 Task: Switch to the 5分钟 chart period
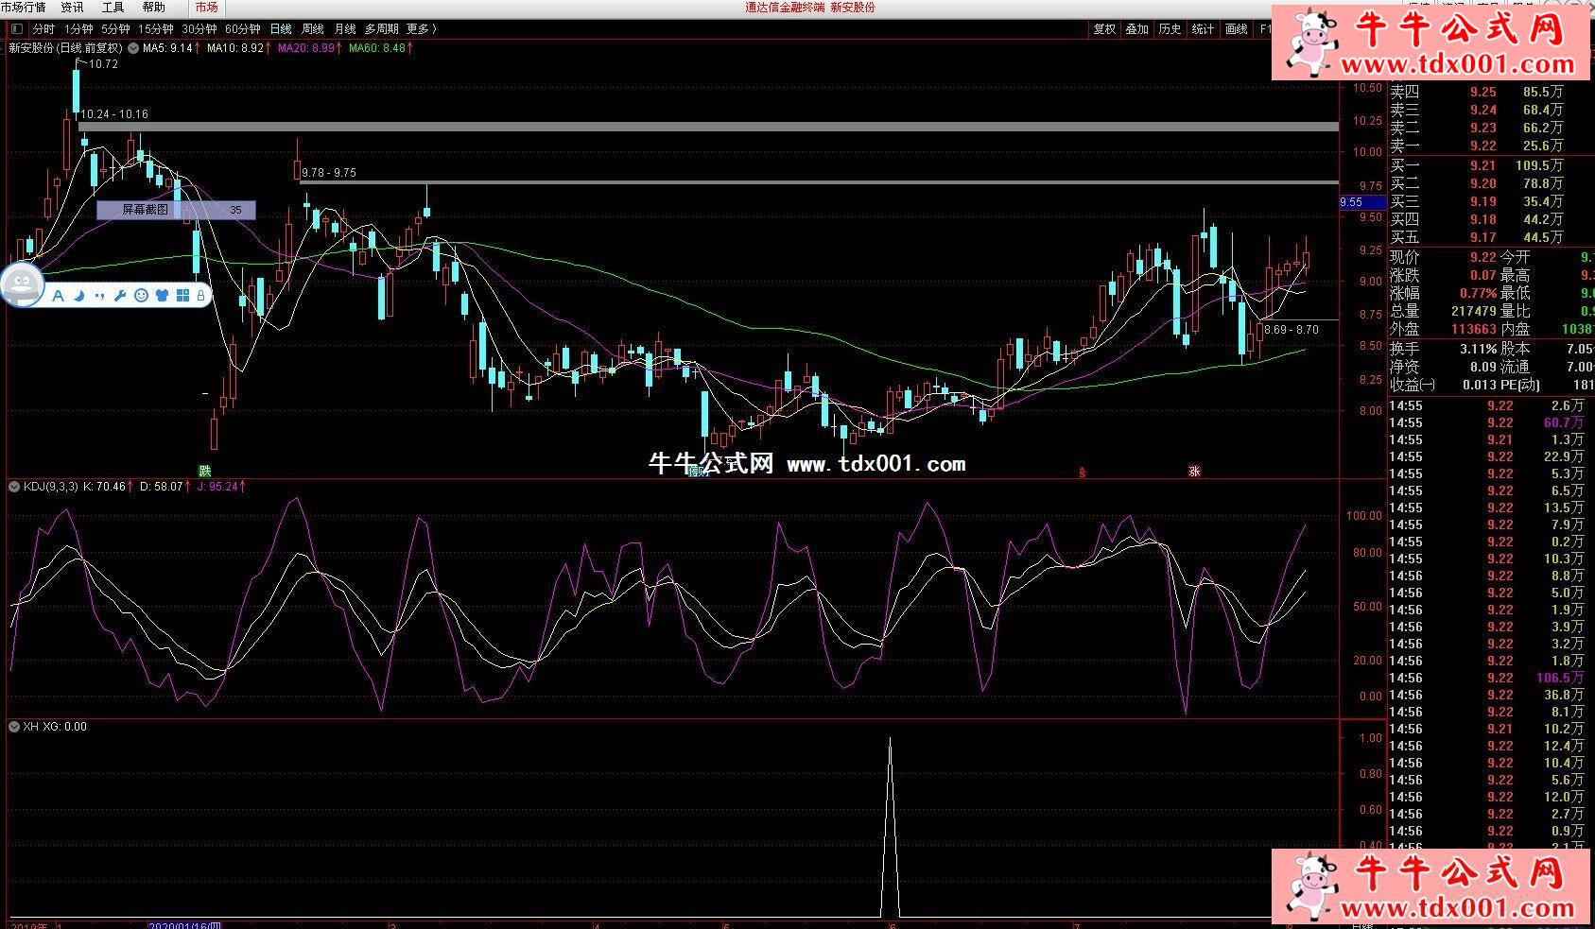(115, 29)
